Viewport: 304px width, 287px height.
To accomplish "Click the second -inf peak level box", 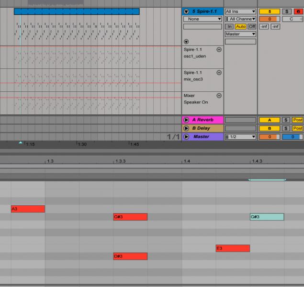I will pyautogui.click(x=275, y=26).
